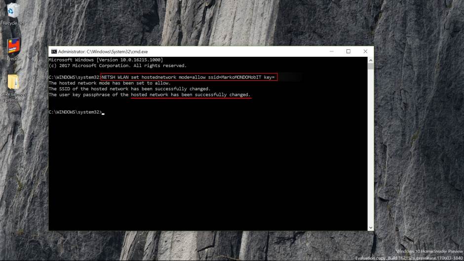This screenshot has height=261, width=464.
Task: Click the NETSH WLAN set hostednetwork command line
Action: 188,77
